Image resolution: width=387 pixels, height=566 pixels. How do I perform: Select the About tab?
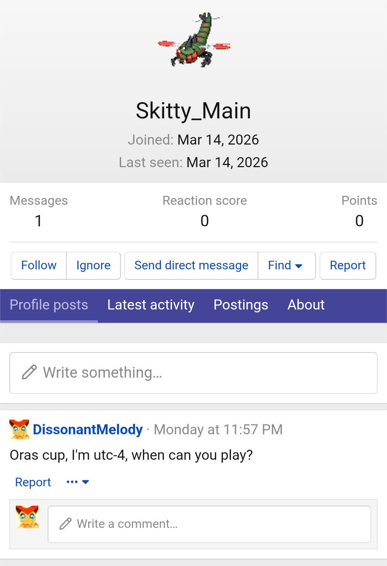coord(306,305)
